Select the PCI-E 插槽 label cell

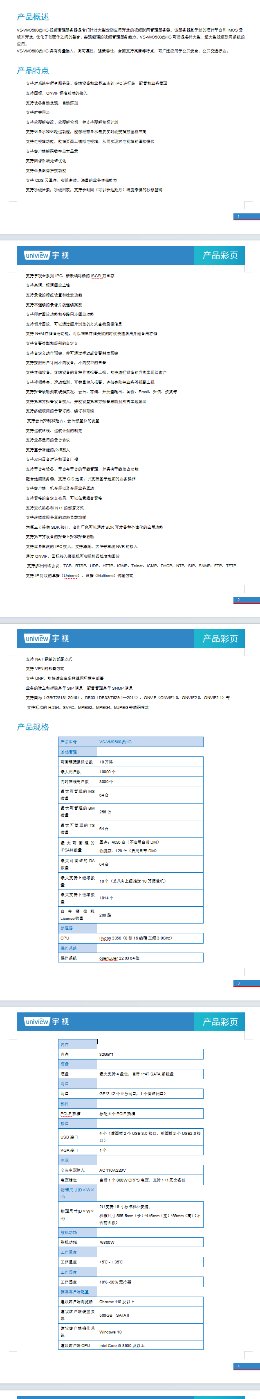(78, 1113)
